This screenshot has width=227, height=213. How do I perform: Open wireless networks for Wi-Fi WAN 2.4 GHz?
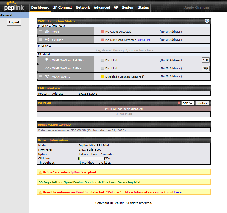pos(206,60)
